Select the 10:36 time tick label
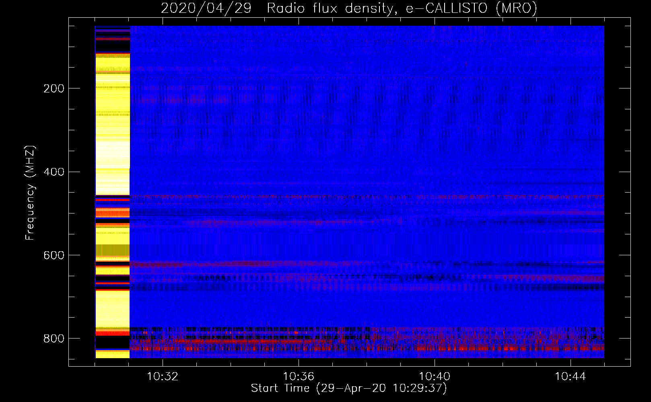This screenshot has height=402, width=651. point(299,377)
